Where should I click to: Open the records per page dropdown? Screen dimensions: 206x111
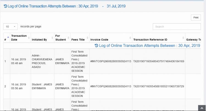click(10, 27)
